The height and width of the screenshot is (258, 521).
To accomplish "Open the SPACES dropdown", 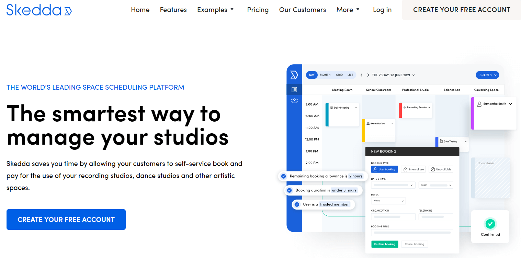I will 487,75.
